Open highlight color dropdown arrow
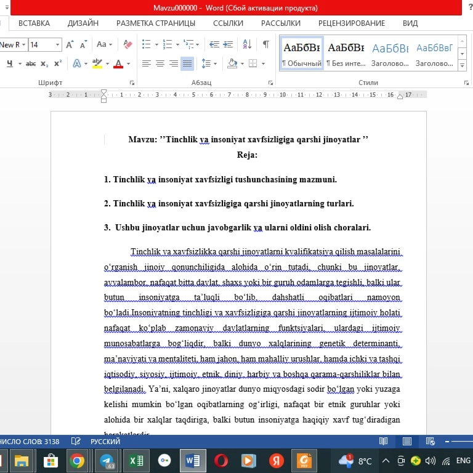The image size is (473, 473). pos(107,63)
